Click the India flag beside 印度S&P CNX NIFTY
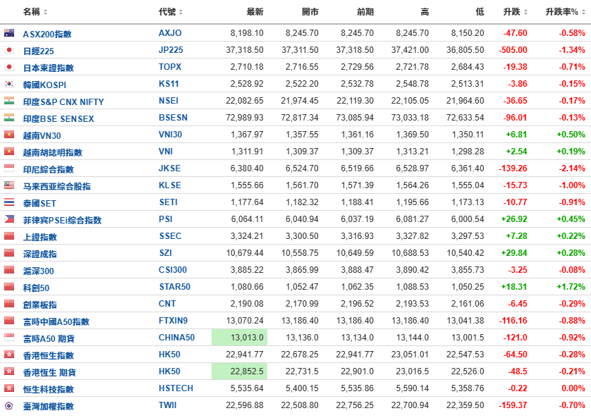 click(9, 101)
